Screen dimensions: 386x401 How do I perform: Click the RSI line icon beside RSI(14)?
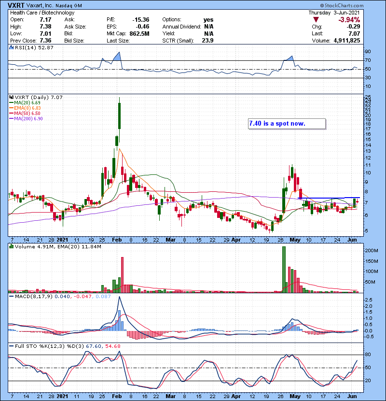coord(12,47)
